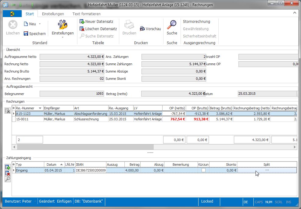
Task: Click the Belegnummer field 1093
Action: (x=72, y=94)
